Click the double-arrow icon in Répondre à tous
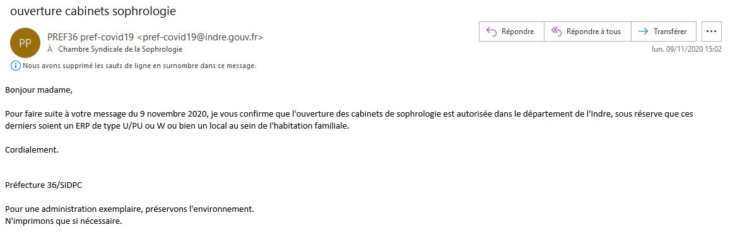 (x=557, y=32)
